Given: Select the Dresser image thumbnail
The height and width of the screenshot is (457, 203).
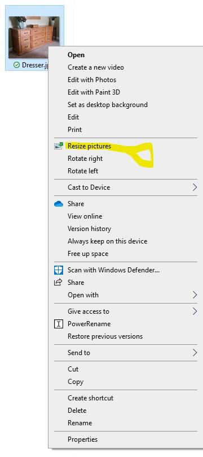Looking at the screenshot, I should 34,37.
